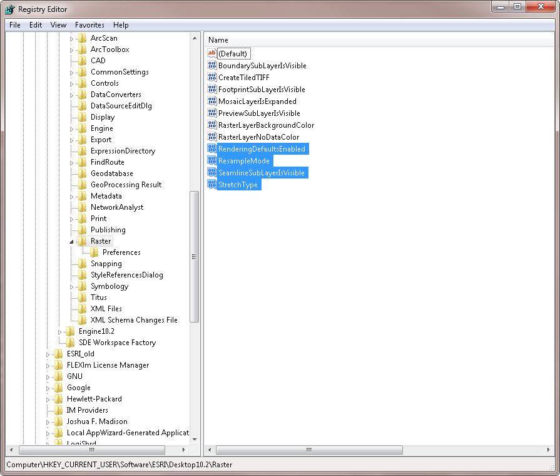
Task: Expand the Metadata key
Action: coord(71,197)
